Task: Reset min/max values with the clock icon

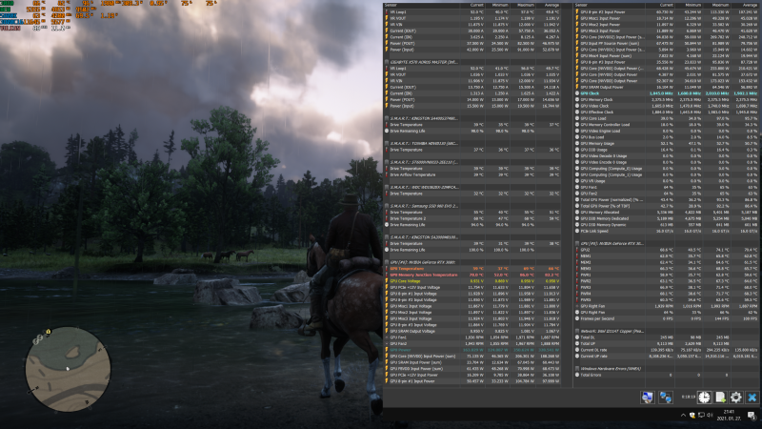Action: coord(704,398)
